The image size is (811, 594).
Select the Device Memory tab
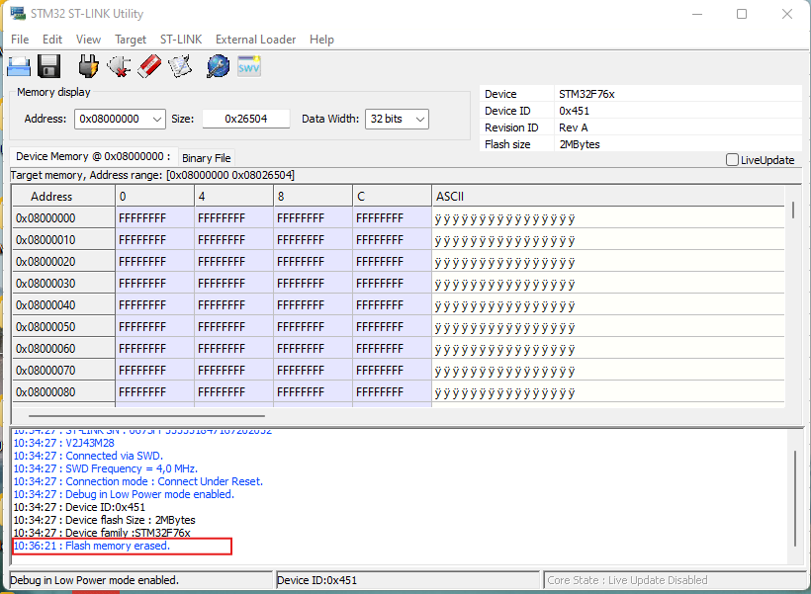point(93,156)
